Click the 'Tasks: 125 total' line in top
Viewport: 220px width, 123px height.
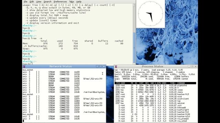[x=150, y=72]
